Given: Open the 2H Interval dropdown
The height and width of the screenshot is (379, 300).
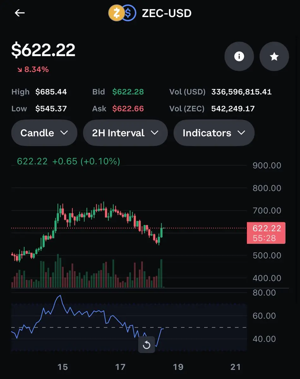Looking at the screenshot, I should coord(125,133).
